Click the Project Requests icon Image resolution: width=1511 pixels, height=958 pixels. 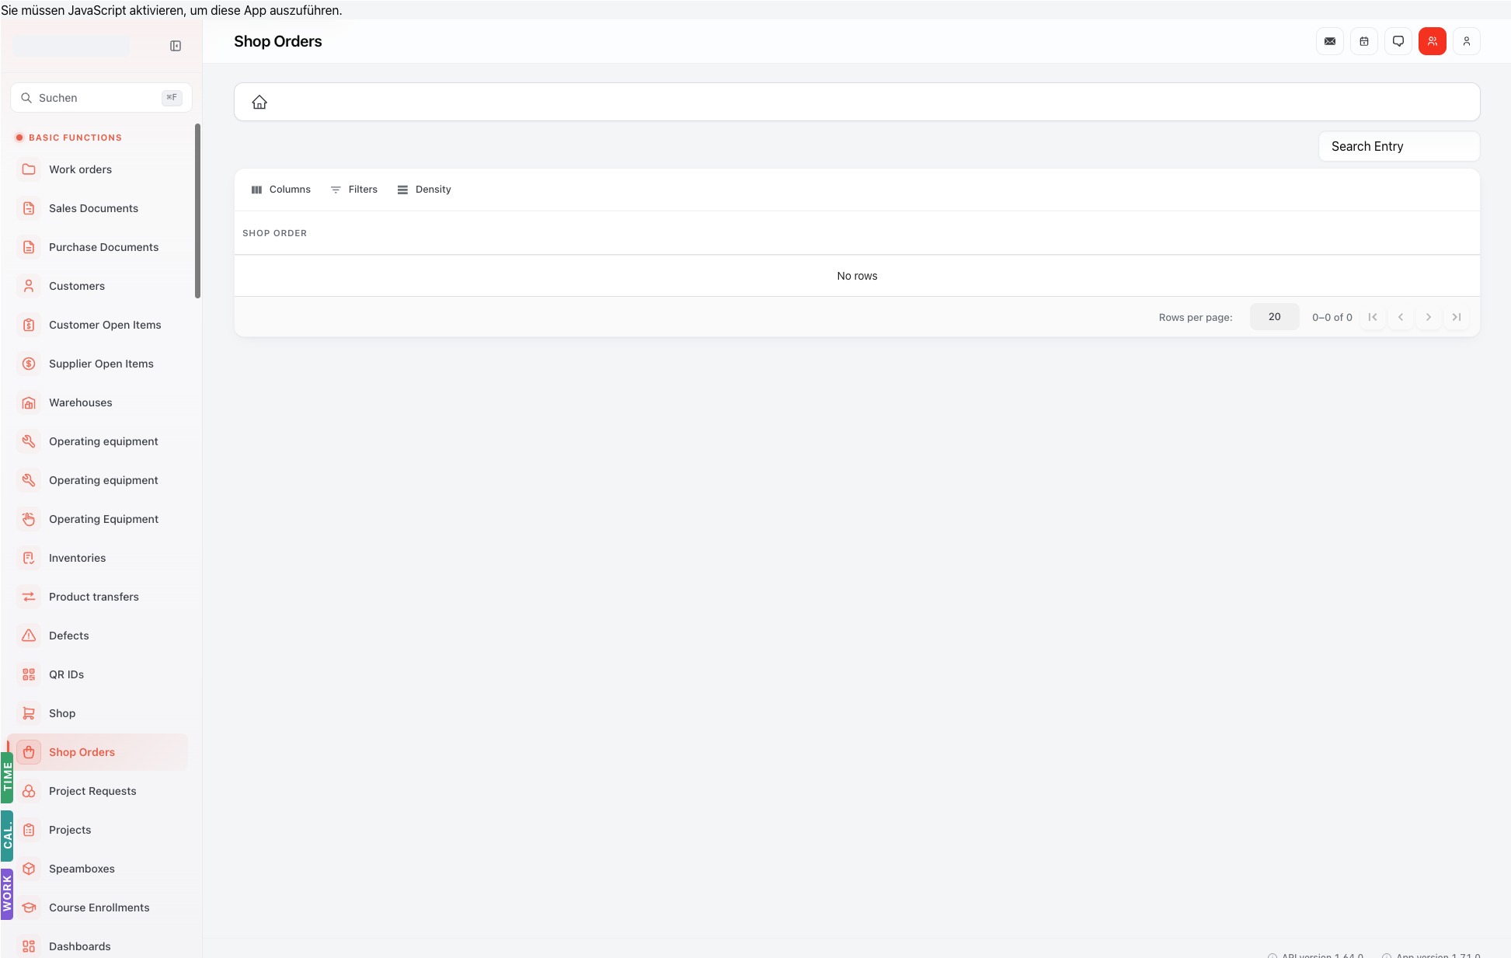[29, 791]
